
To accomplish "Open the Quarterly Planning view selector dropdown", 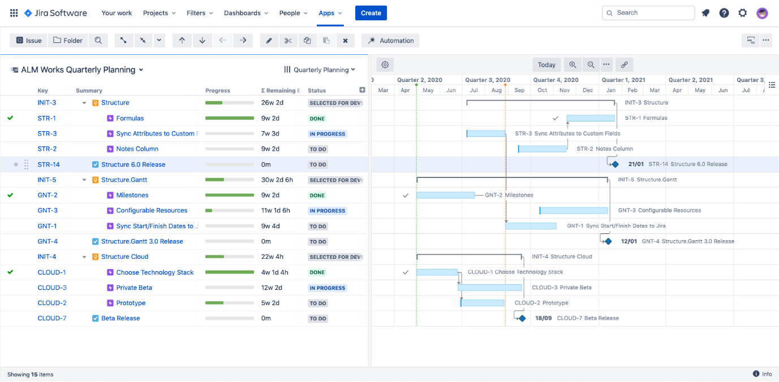I will [320, 70].
